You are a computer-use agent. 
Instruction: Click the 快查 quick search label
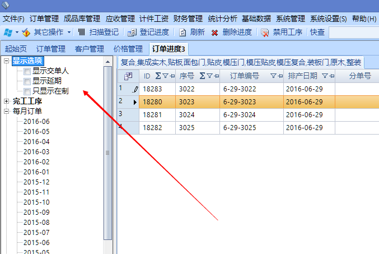click(x=317, y=33)
